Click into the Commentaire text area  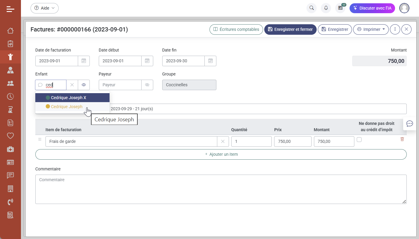point(221,189)
